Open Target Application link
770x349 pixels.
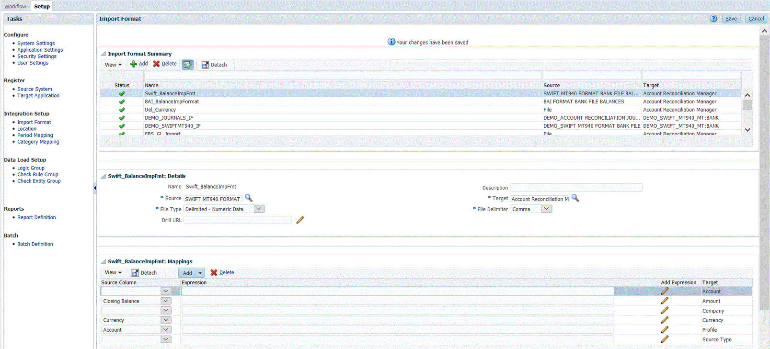point(38,96)
